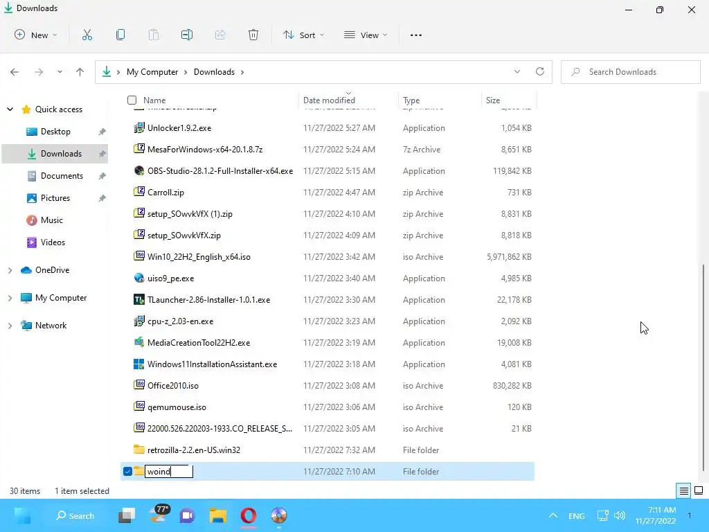Viewport: 709px width, 532px height.
Task: Open the disc app on taskbar
Action: pyautogui.click(x=279, y=515)
